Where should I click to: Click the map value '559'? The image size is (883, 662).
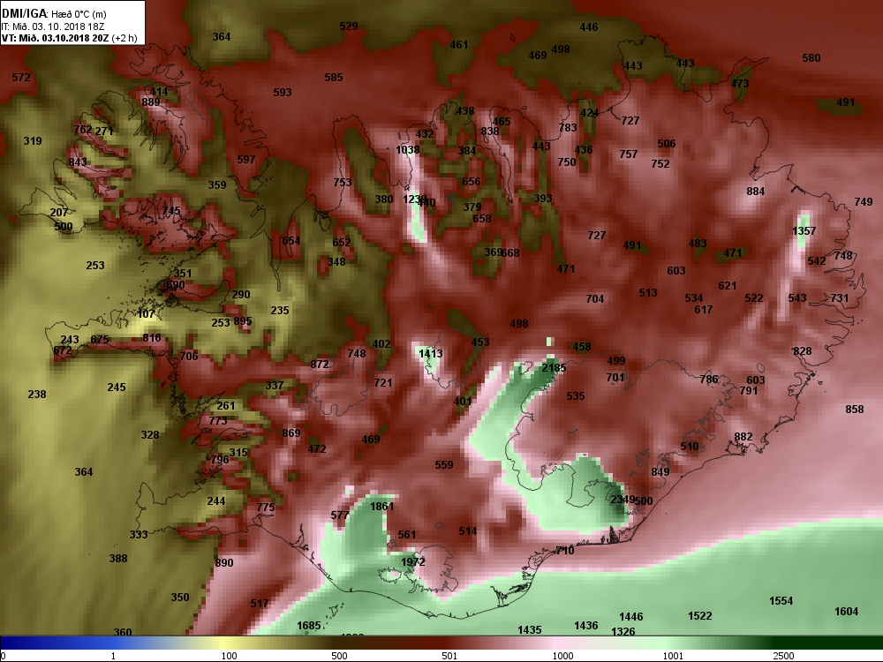444,465
